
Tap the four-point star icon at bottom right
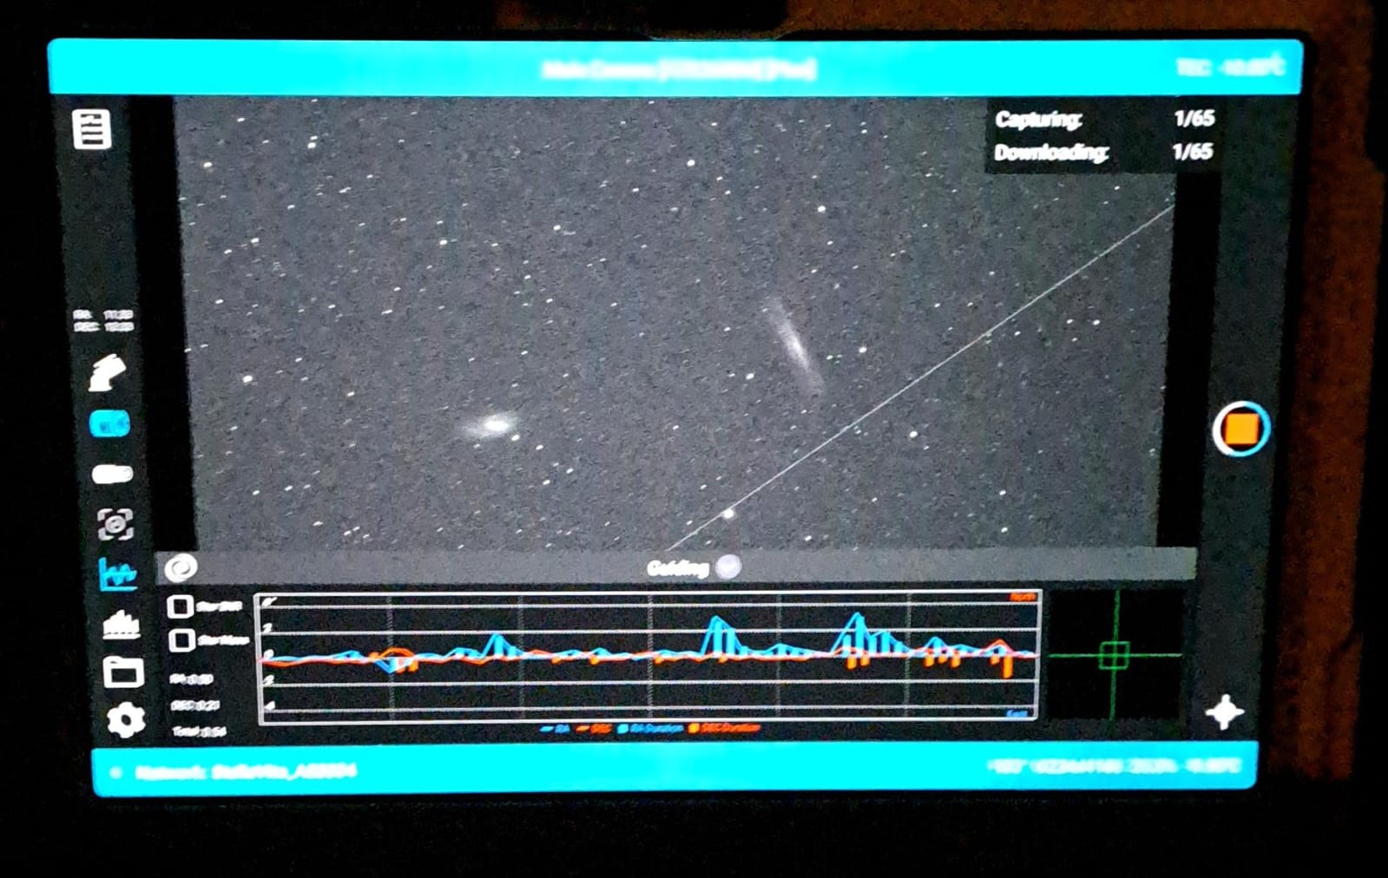1225,712
